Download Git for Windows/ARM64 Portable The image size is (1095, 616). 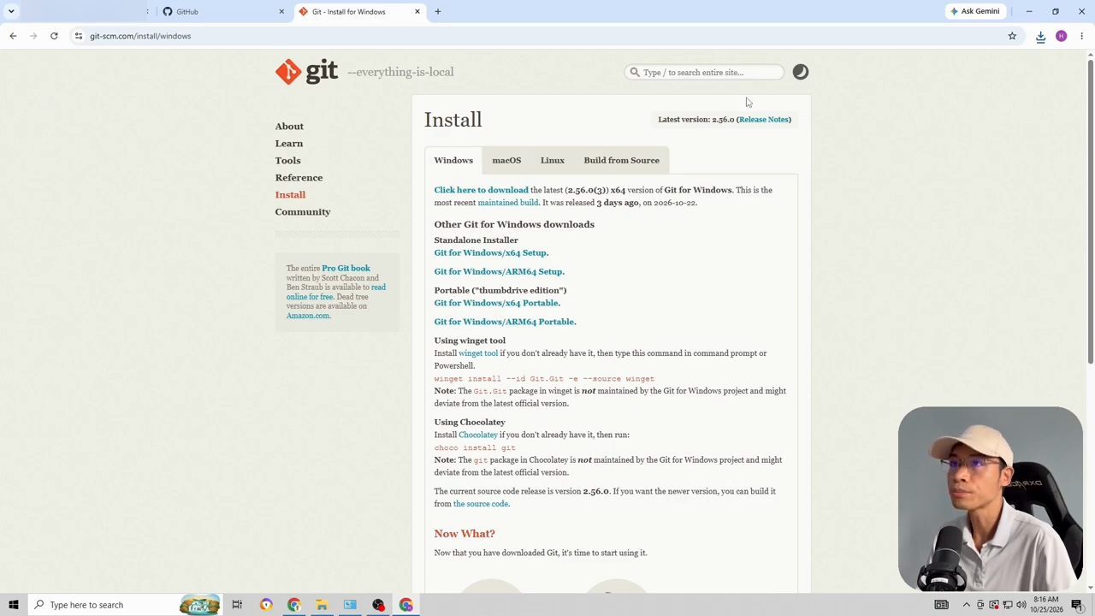[x=505, y=322]
